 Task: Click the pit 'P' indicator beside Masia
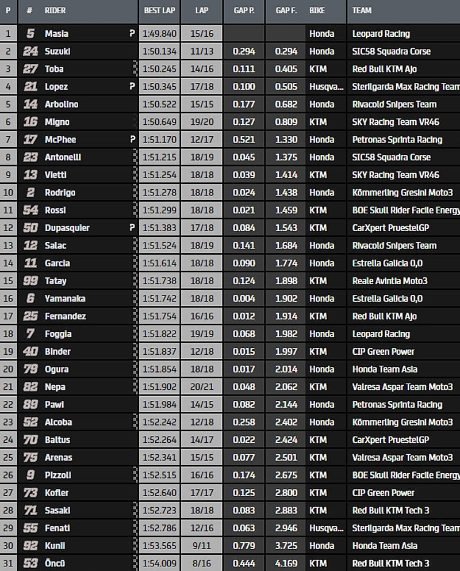(132, 34)
